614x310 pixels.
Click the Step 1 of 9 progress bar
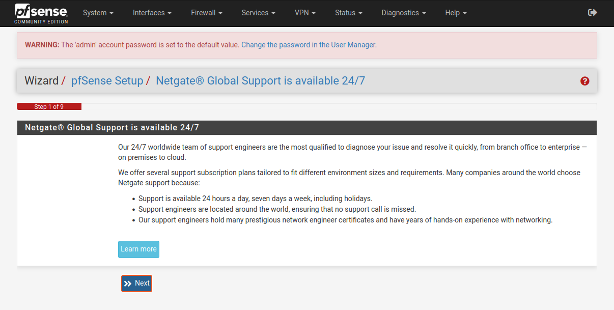point(49,106)
